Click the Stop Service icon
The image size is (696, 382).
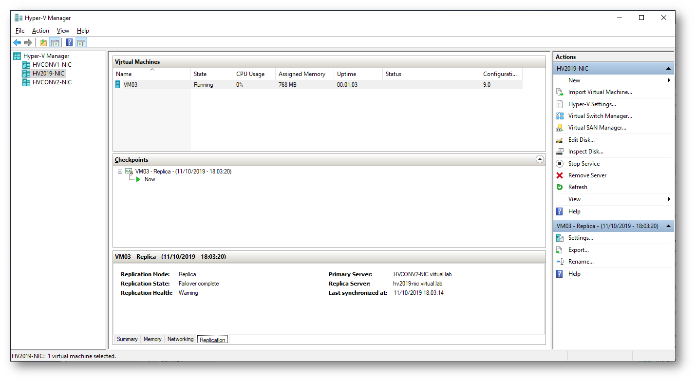[560, 164]
